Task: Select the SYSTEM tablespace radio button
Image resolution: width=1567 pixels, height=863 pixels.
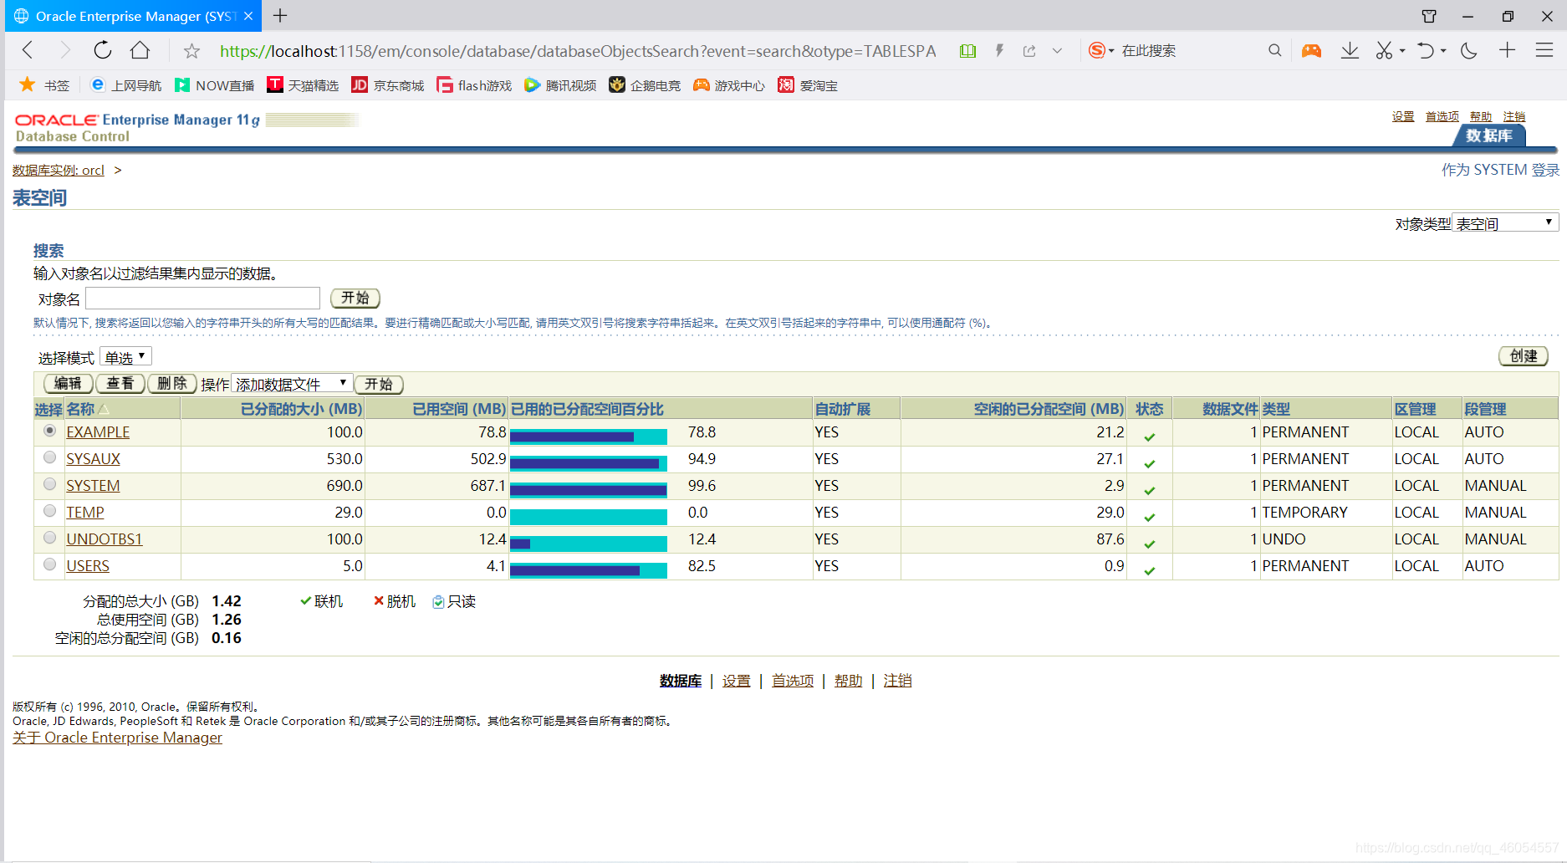Action: click(50, 484)
